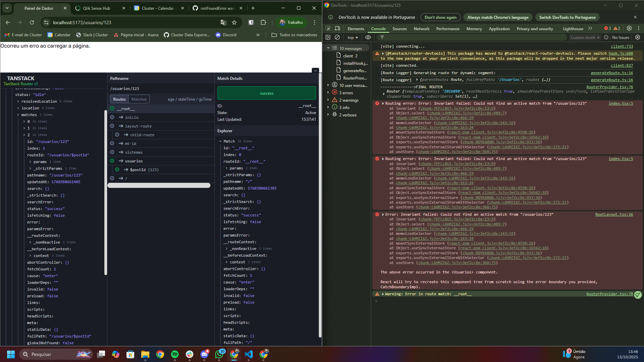Open Visual Studio Code from the taskbar
Screen dimensions: 644x362
click(249, 354)
